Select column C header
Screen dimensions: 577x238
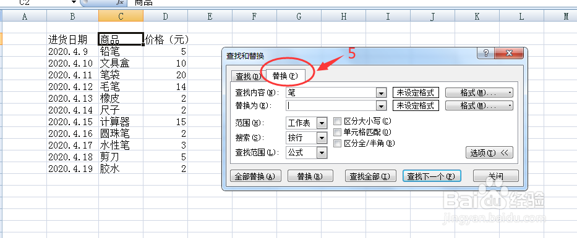[x=121, y=16]
